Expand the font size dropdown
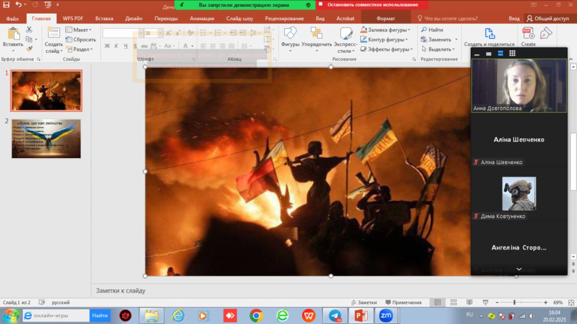The width and height of the screenshot is (577, 324). point(161,33)
